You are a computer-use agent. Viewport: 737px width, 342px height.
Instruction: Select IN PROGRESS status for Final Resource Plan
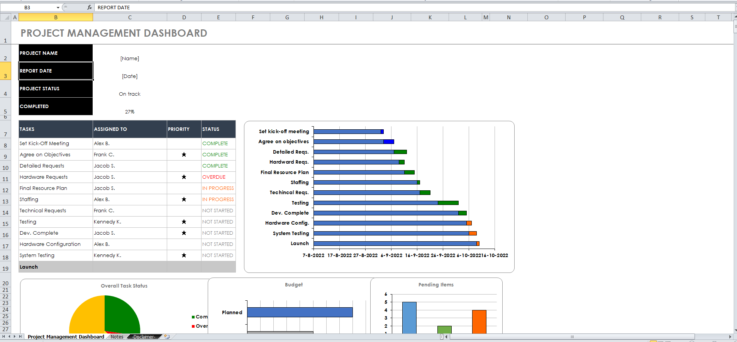[219, 188]
